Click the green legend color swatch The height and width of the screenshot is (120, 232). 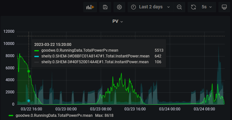pos(11,116)
